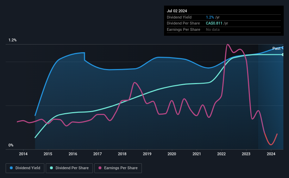Toggle the Dividend Per Share legend button
The height and width of the screenshot is (178, 289).
69,168
